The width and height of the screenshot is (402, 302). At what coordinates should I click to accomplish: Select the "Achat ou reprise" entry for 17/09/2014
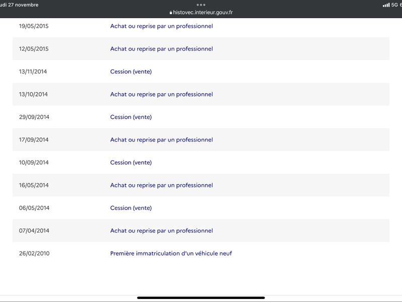tap(161, 139)
